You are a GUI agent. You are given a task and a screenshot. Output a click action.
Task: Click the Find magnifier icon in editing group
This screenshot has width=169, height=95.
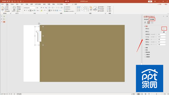coord(108,7)
